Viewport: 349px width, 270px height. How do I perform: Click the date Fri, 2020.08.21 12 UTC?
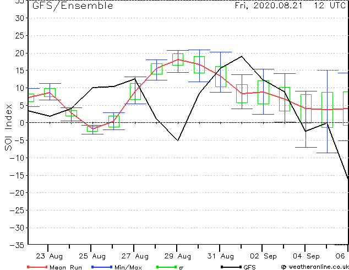290,6
